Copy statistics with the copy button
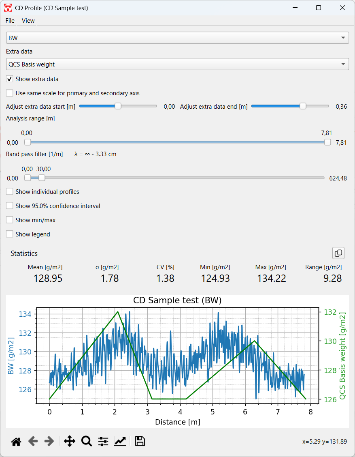Screen dimensions: 355x457 click(x=338, y=253)
